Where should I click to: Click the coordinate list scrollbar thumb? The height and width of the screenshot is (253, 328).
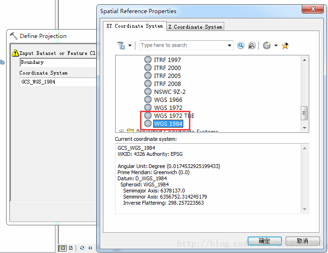tap(304, 113)
